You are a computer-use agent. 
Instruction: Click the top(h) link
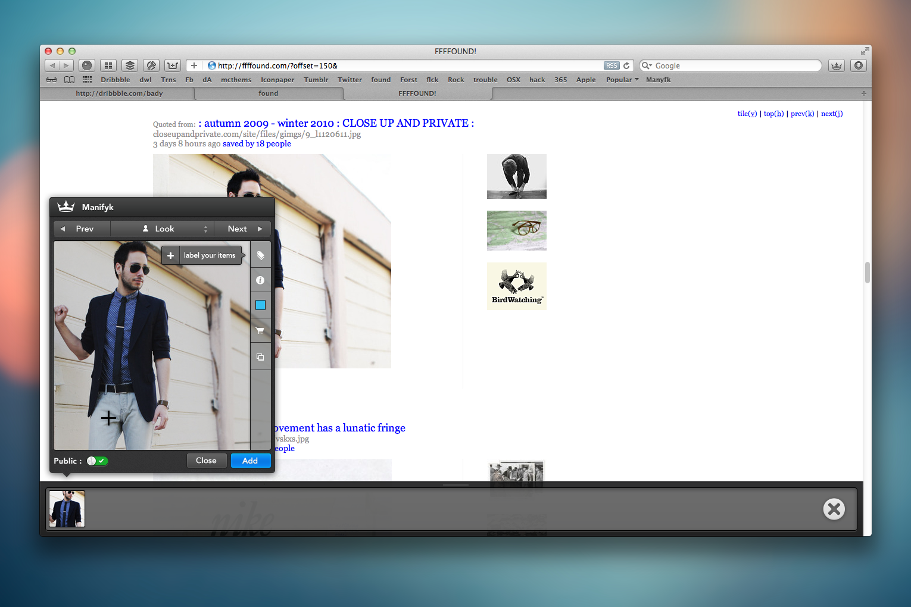[773, 114]
